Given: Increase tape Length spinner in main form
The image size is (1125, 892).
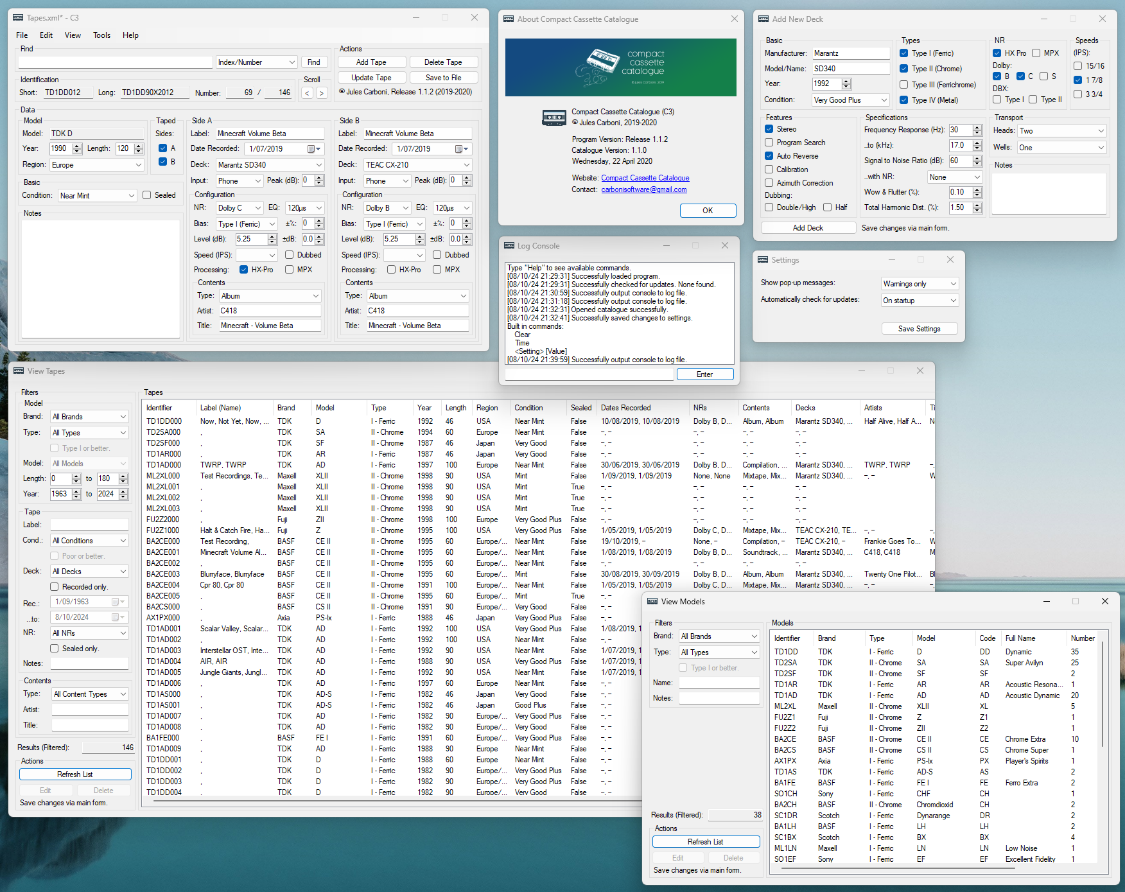Looking at the screenshot, I should tap(139, 146).
